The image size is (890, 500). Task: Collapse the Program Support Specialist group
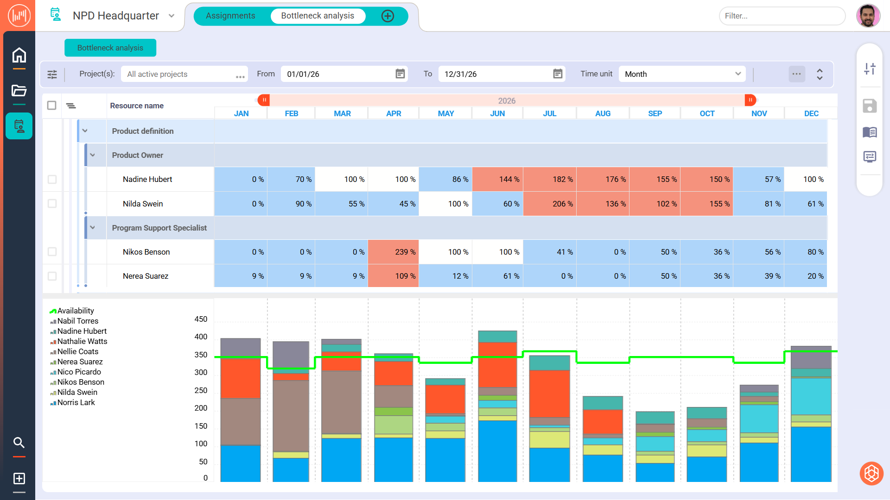coord(92,228)
